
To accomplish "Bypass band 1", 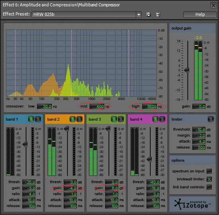I will [x=38, y=119].
